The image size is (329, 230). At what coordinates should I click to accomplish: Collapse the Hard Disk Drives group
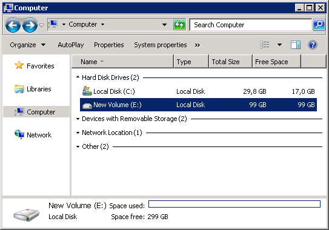(x=78, y=77)
